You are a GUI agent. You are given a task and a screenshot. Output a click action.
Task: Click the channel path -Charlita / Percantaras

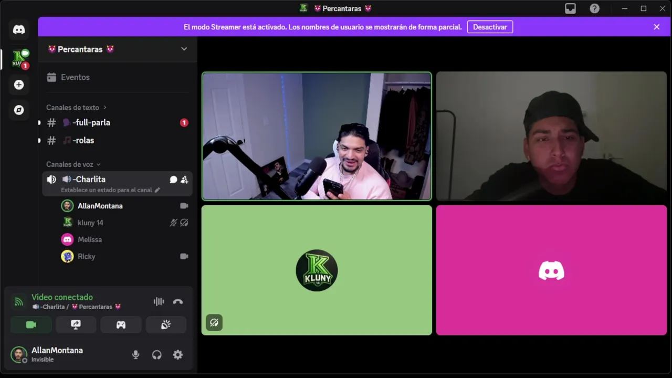pos(76,307)
